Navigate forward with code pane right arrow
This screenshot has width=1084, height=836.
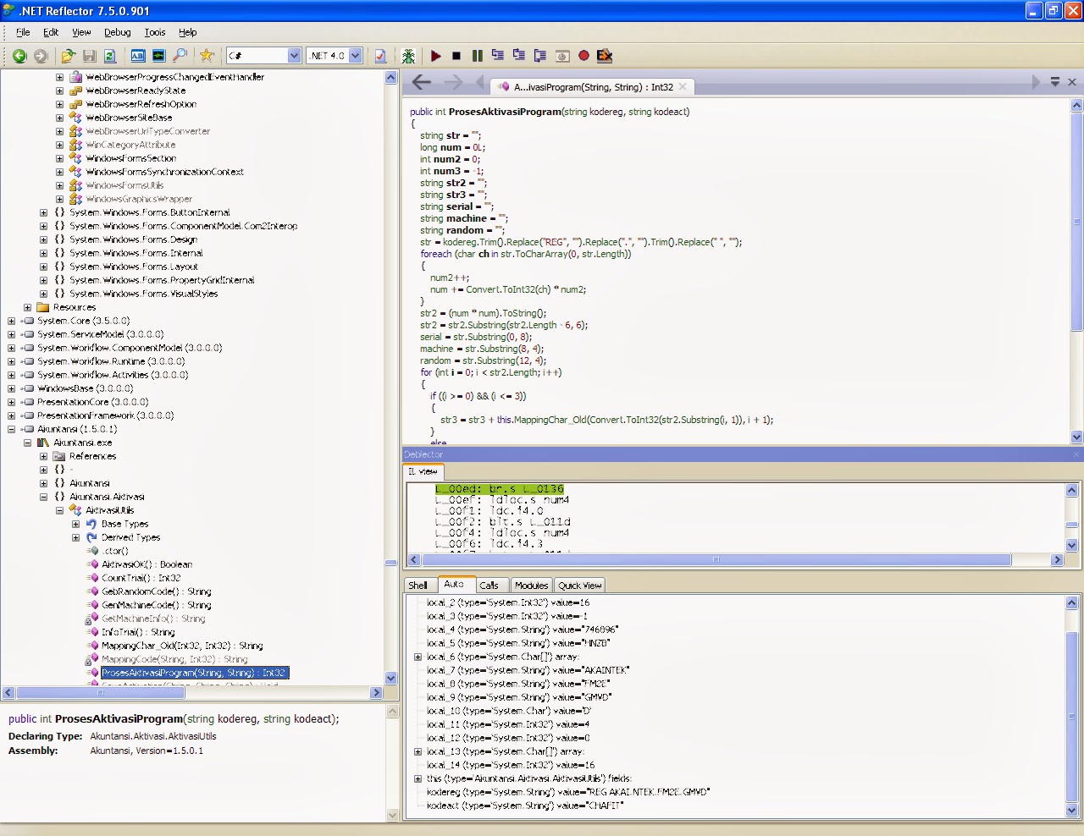(x=454, y=82)
